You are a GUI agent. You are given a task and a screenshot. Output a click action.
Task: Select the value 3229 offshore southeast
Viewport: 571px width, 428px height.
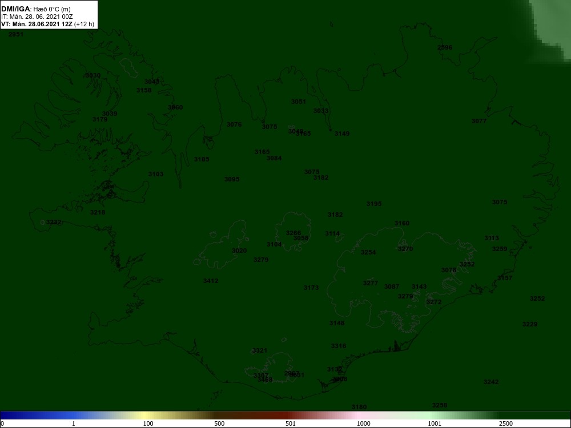pos(530,324)
